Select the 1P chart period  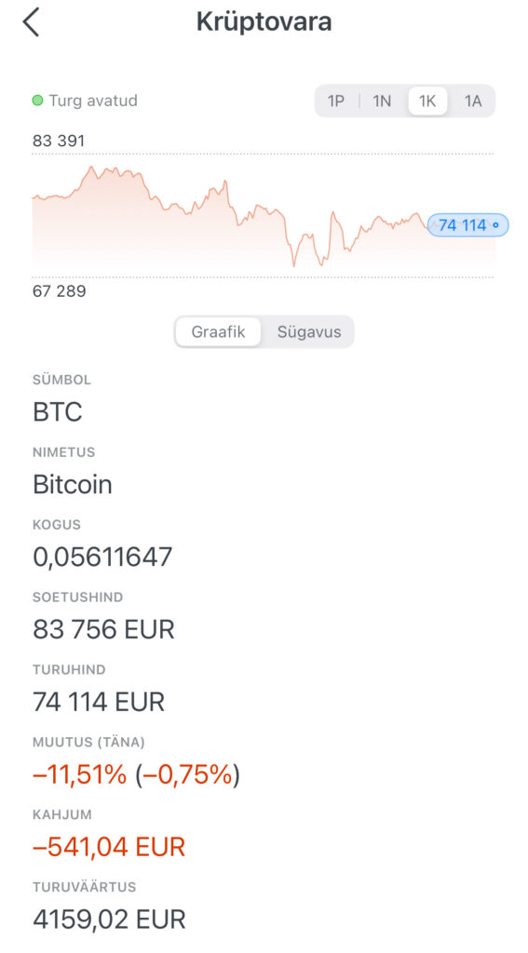point(336,101)
